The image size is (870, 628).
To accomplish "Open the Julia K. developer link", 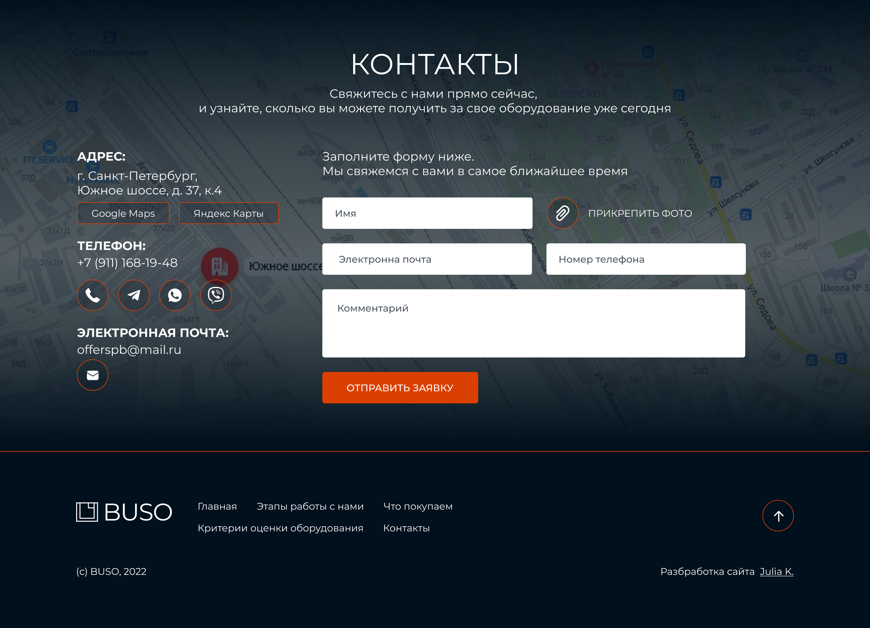I will [776, 572].
